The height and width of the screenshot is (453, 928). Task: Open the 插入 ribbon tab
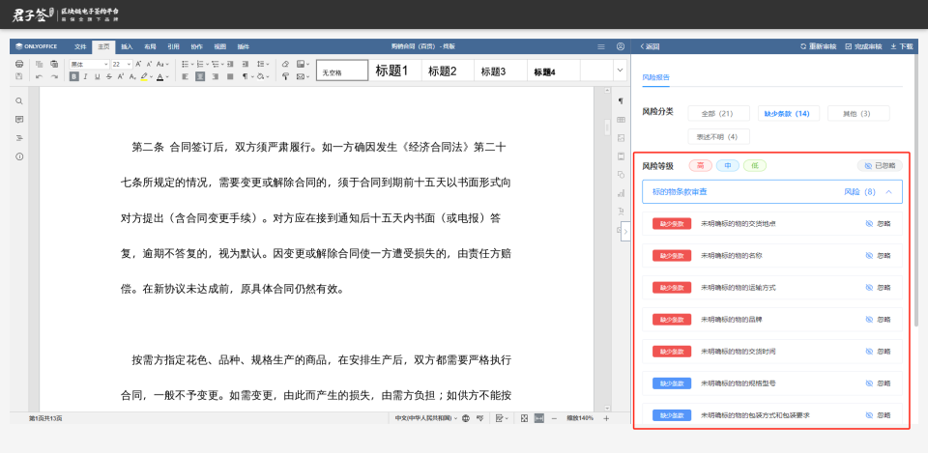point(127,46)
